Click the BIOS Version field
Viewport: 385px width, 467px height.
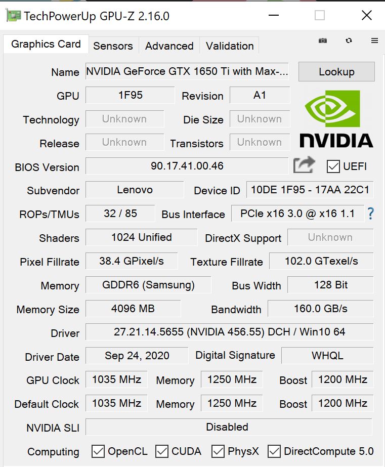(187, 166)
